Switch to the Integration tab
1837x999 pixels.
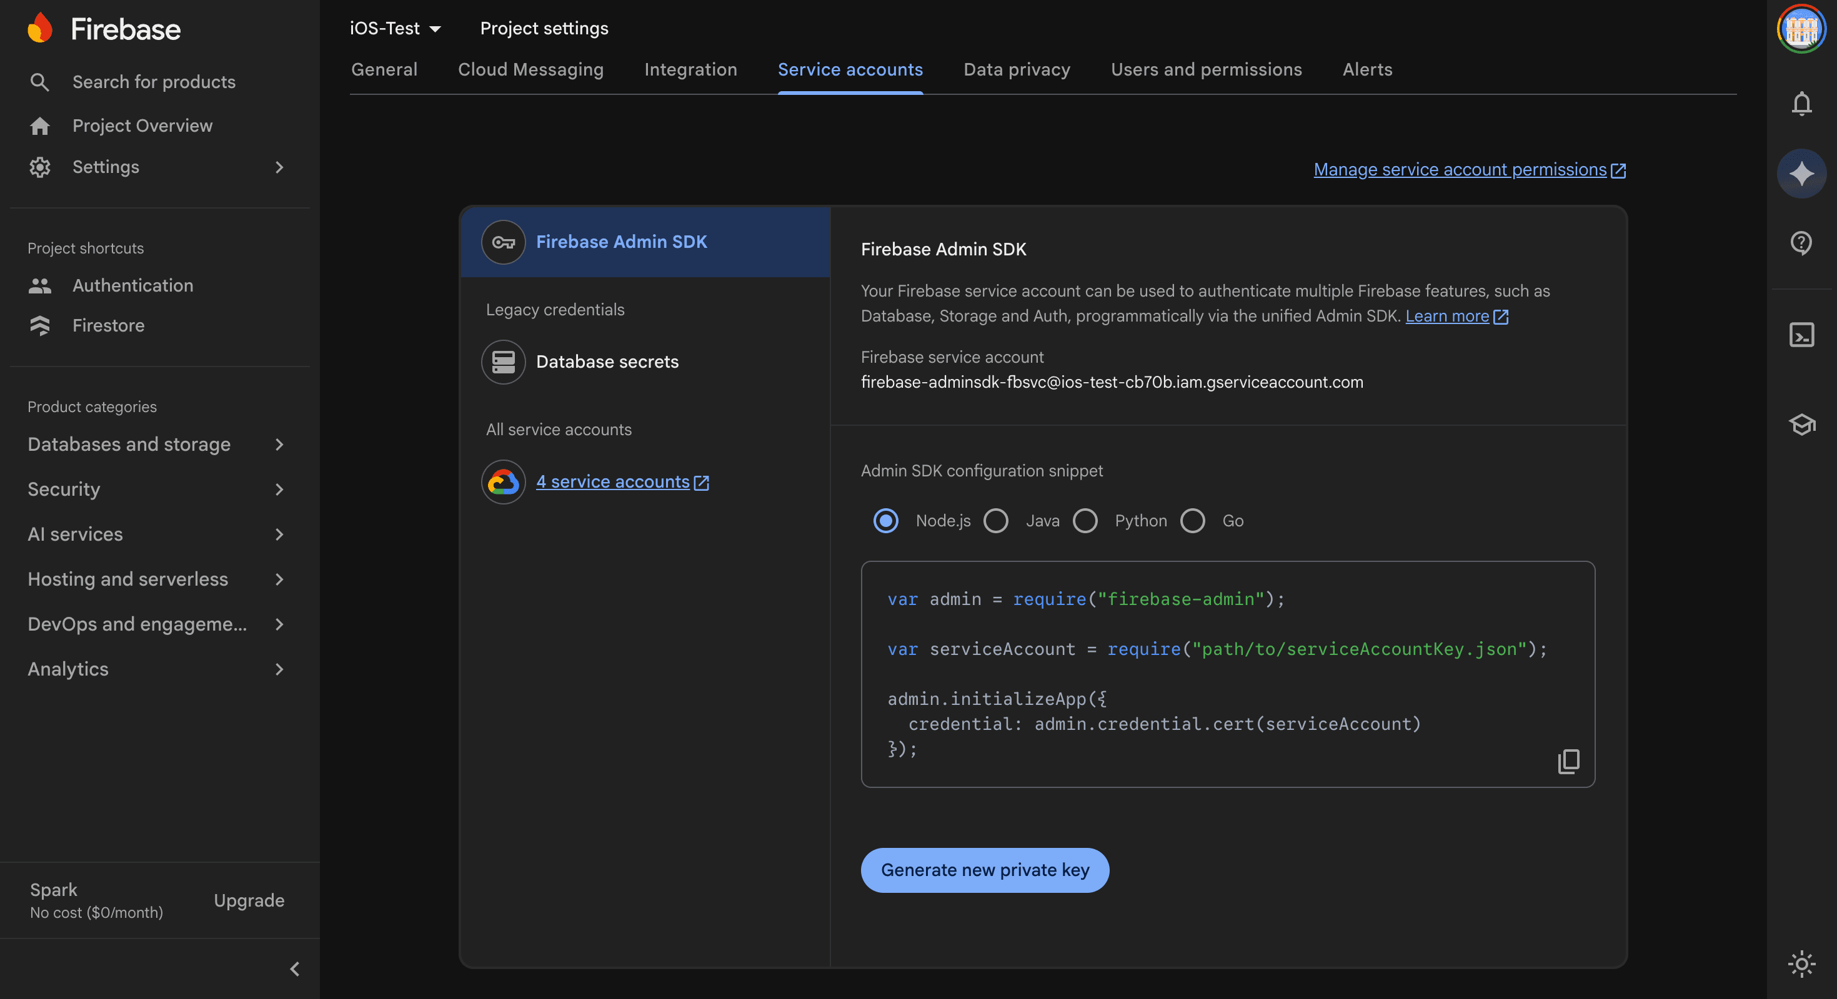pyautogui.click(x=690, y=70)
